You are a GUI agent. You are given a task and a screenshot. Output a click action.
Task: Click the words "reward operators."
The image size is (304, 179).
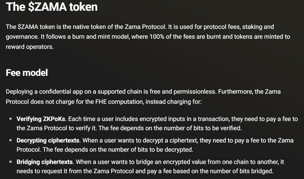tap(30, 47)
